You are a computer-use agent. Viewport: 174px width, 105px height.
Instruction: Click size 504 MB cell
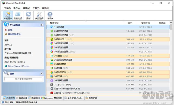click(130, 39)
